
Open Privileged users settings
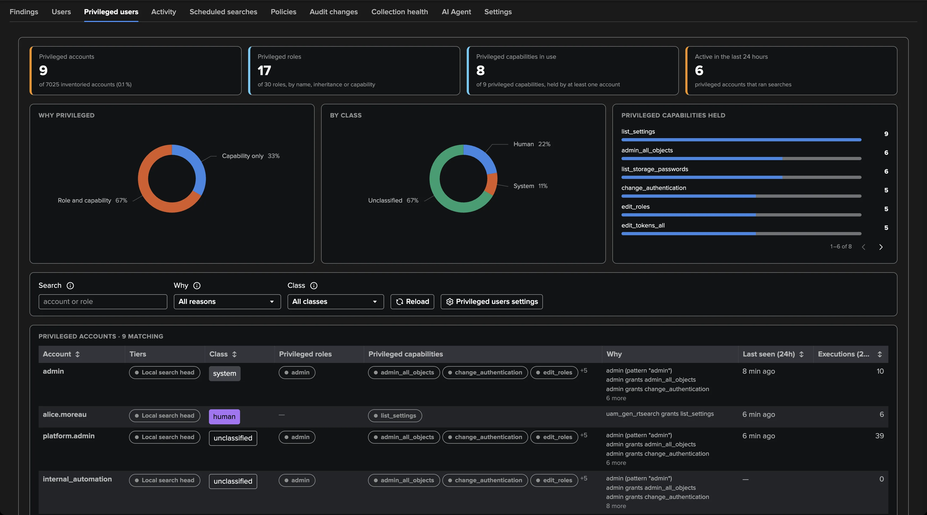(492, 301)
